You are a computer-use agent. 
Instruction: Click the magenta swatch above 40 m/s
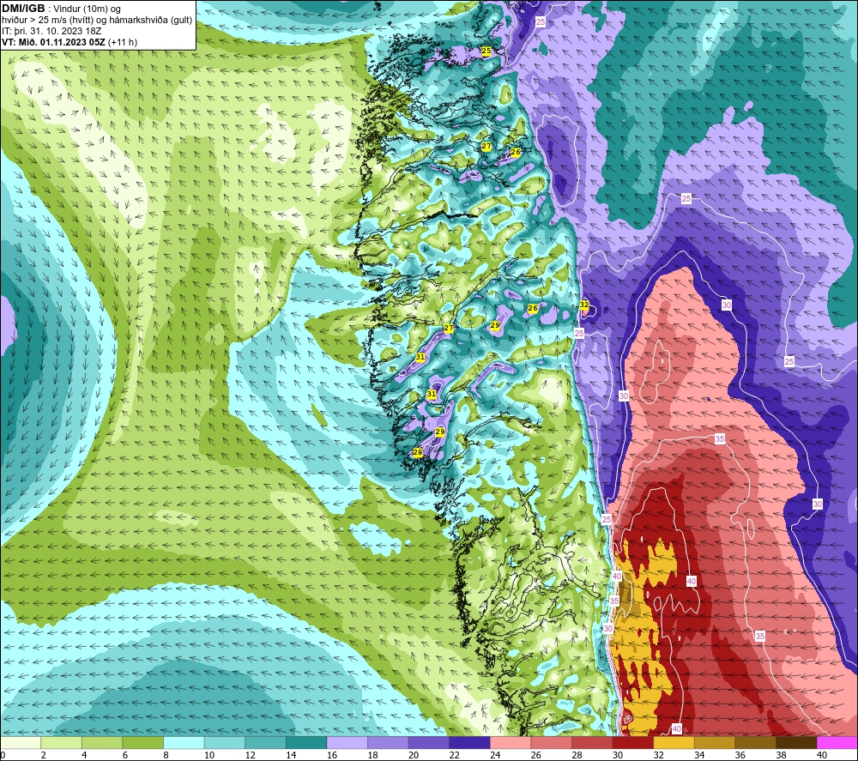click(x=837, y=742)
